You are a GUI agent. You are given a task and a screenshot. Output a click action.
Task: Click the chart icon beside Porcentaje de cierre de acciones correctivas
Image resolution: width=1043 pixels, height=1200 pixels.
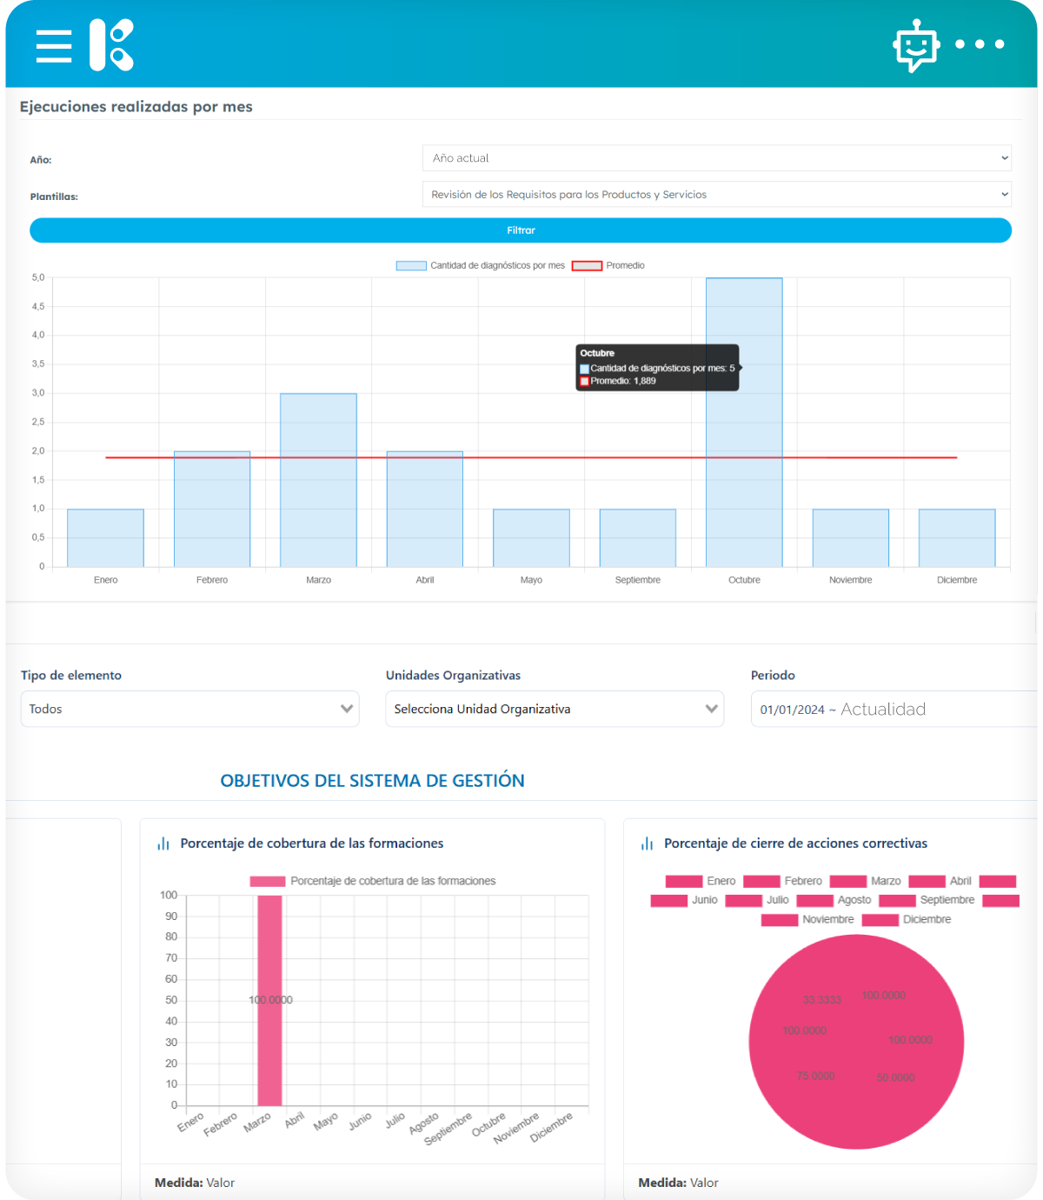coord(647,843)
